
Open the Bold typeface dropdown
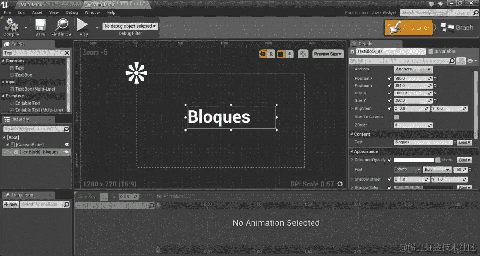[437, 169]
